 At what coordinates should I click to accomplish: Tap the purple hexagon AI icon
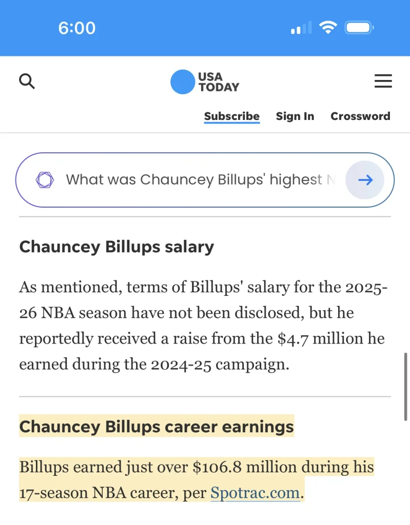(x=45, y=180)
